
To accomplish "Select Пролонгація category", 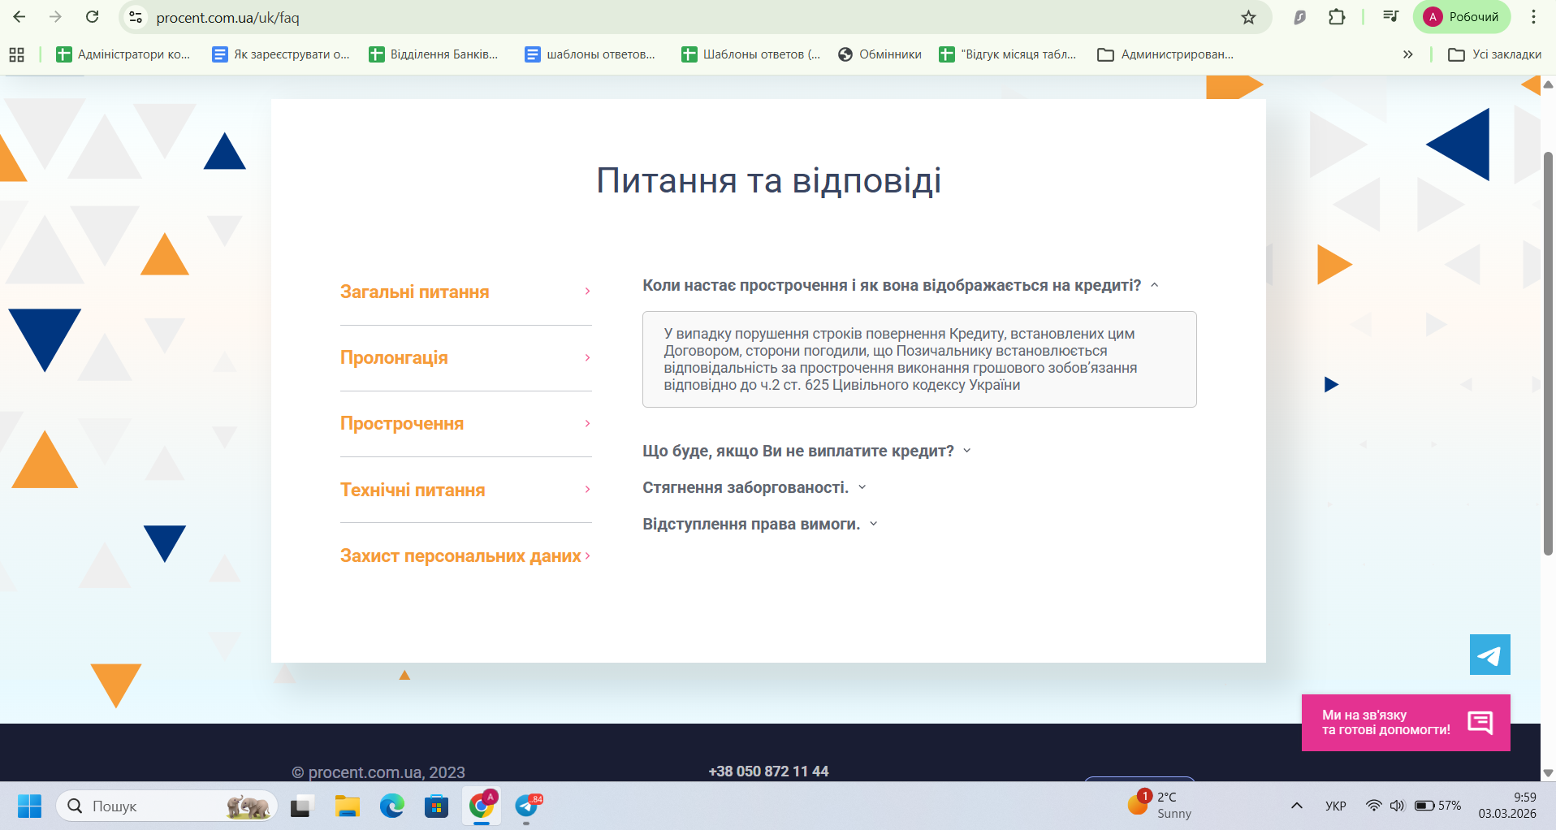I will pyautogui.click(x=394, y=358).
